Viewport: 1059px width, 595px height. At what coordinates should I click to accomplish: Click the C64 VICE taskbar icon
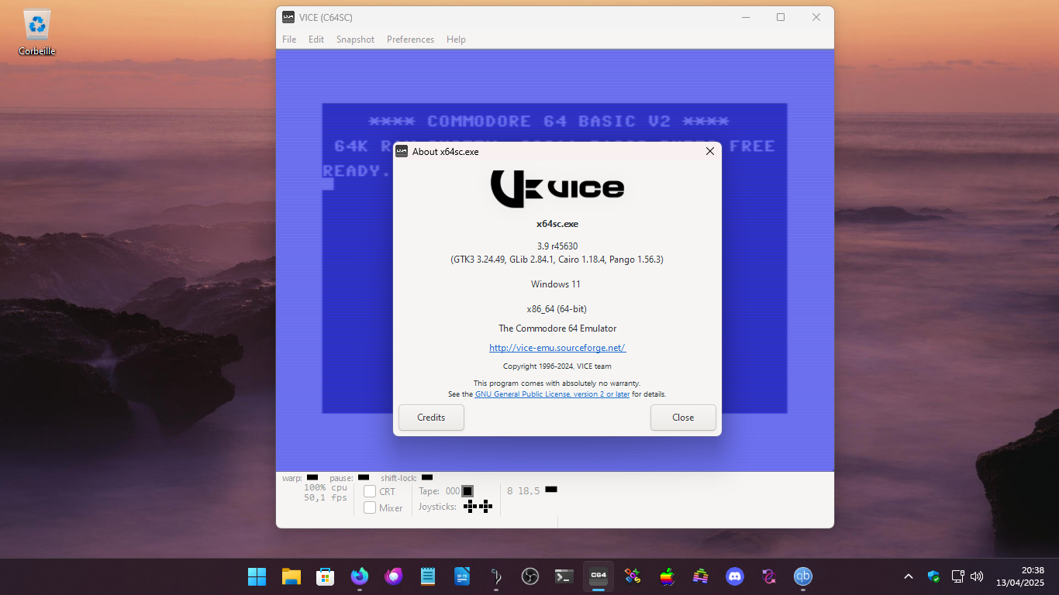pos(598,576)
